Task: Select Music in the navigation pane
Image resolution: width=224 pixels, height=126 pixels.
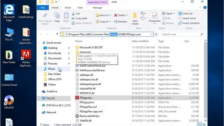Action: (51, 69)
